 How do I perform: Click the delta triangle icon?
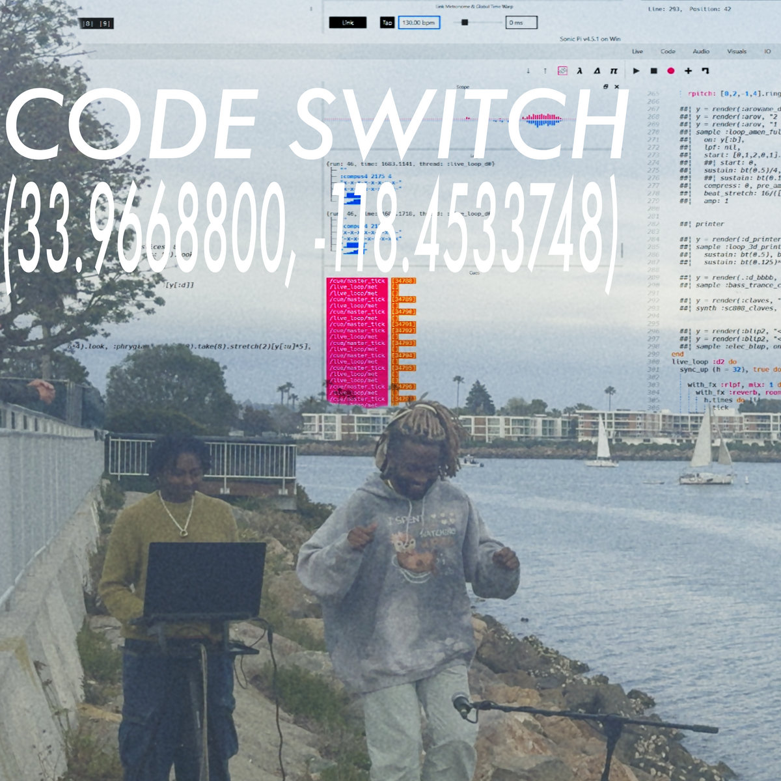click(x=596, y=71)
